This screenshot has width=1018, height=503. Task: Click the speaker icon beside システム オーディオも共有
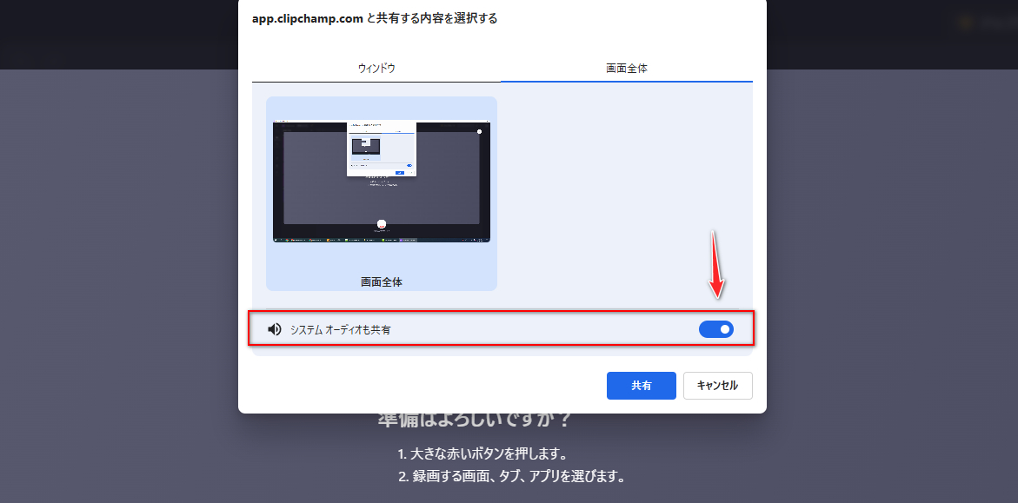tap(275, 328)
